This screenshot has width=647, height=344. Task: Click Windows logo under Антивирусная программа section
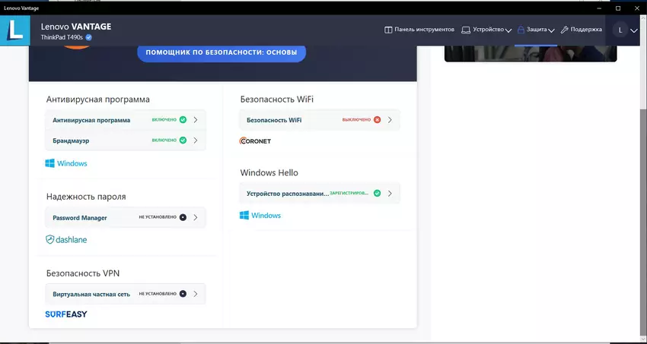pos(66,163)
